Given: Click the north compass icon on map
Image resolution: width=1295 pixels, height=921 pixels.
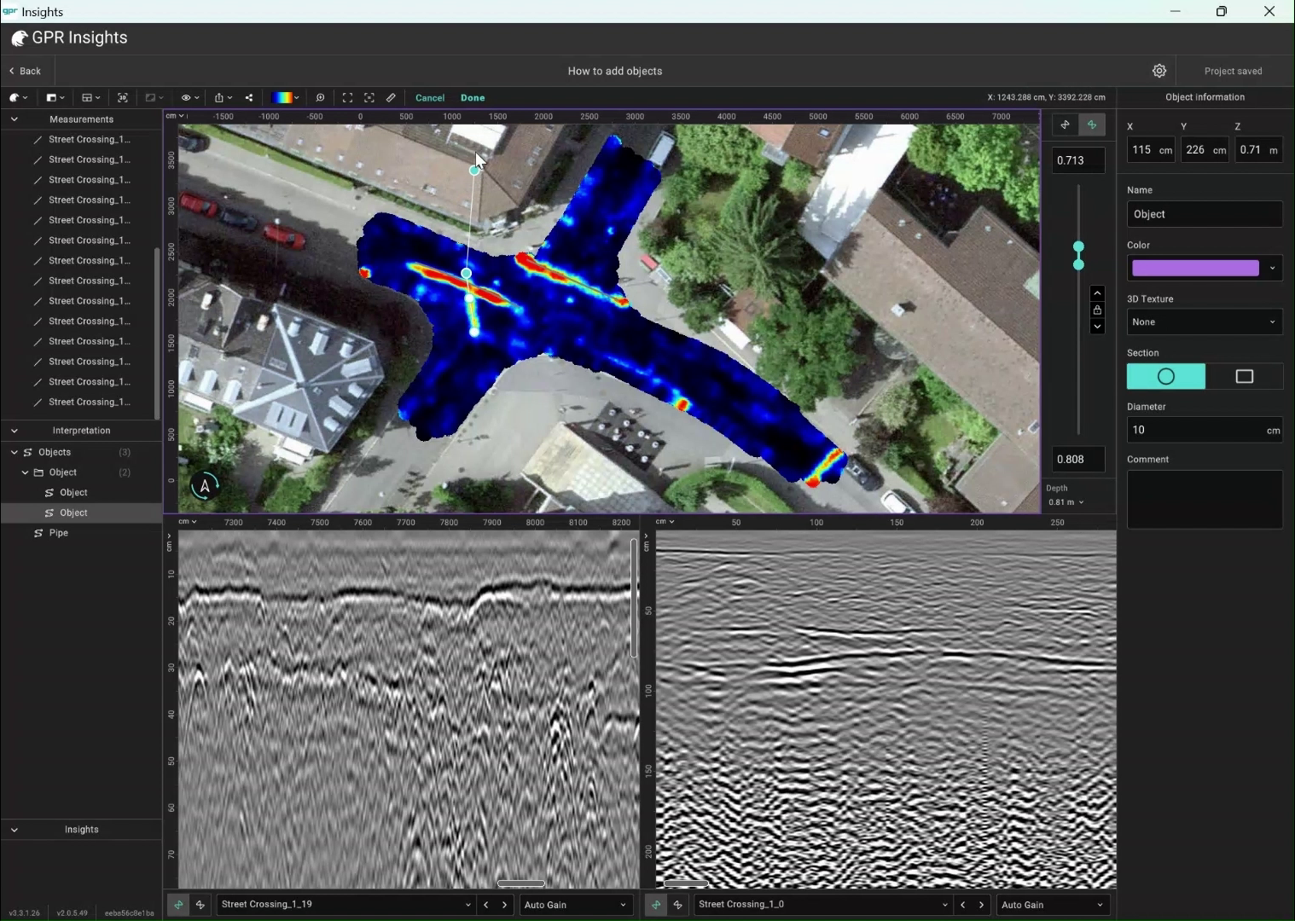Looking at the screenshot, I should [205, 485].
